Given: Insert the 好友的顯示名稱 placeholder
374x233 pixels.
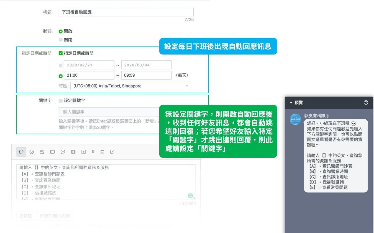Looking at the screenshot, I should (55, 216).
